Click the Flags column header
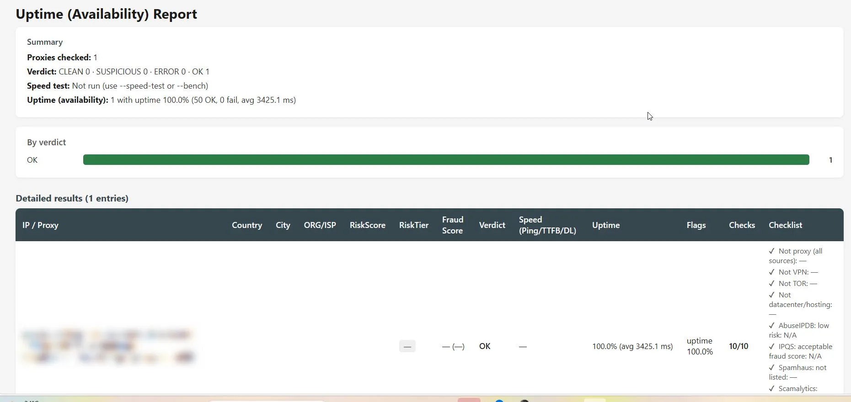The image size is (851, 402). [x=696, y=225]
